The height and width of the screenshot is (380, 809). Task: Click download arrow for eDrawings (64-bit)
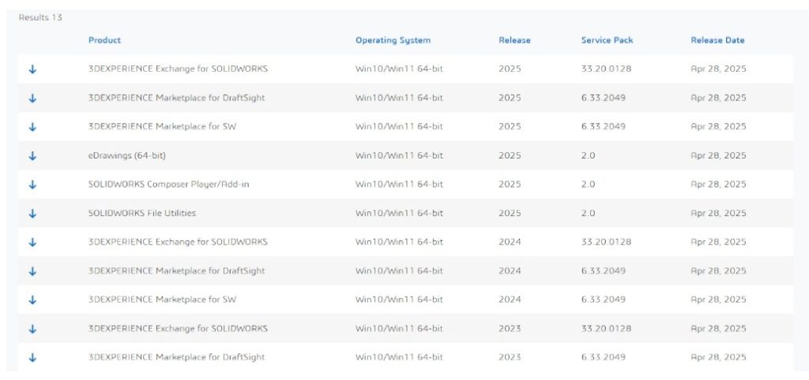tap(32, 155)
